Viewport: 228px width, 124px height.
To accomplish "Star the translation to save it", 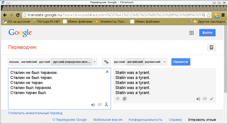I will [118, 99].
